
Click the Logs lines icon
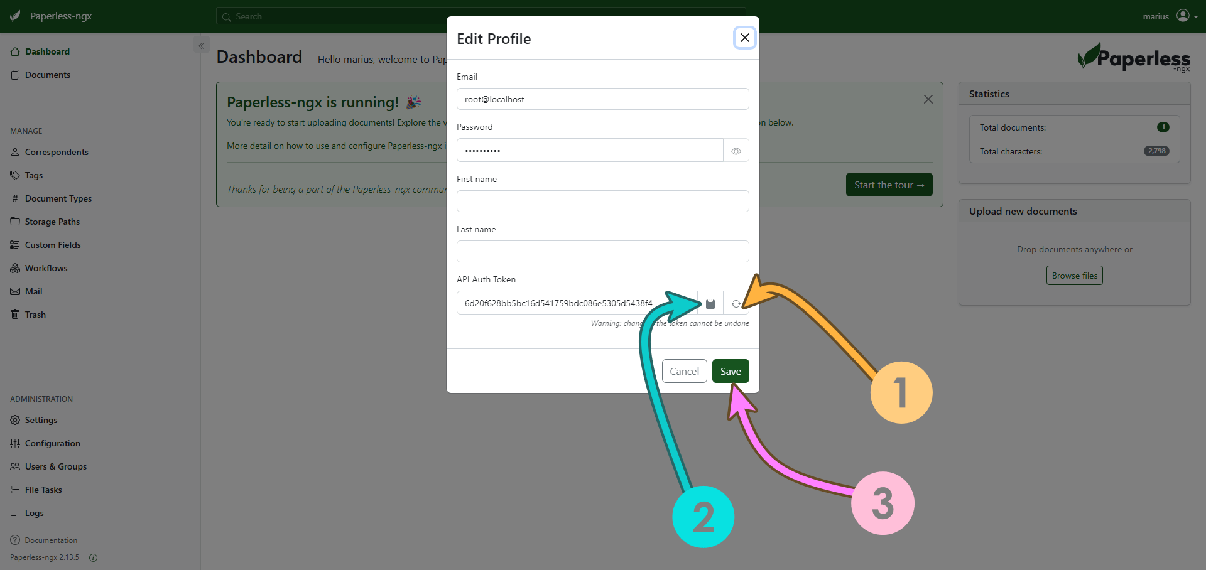click(x=15, y=513)
